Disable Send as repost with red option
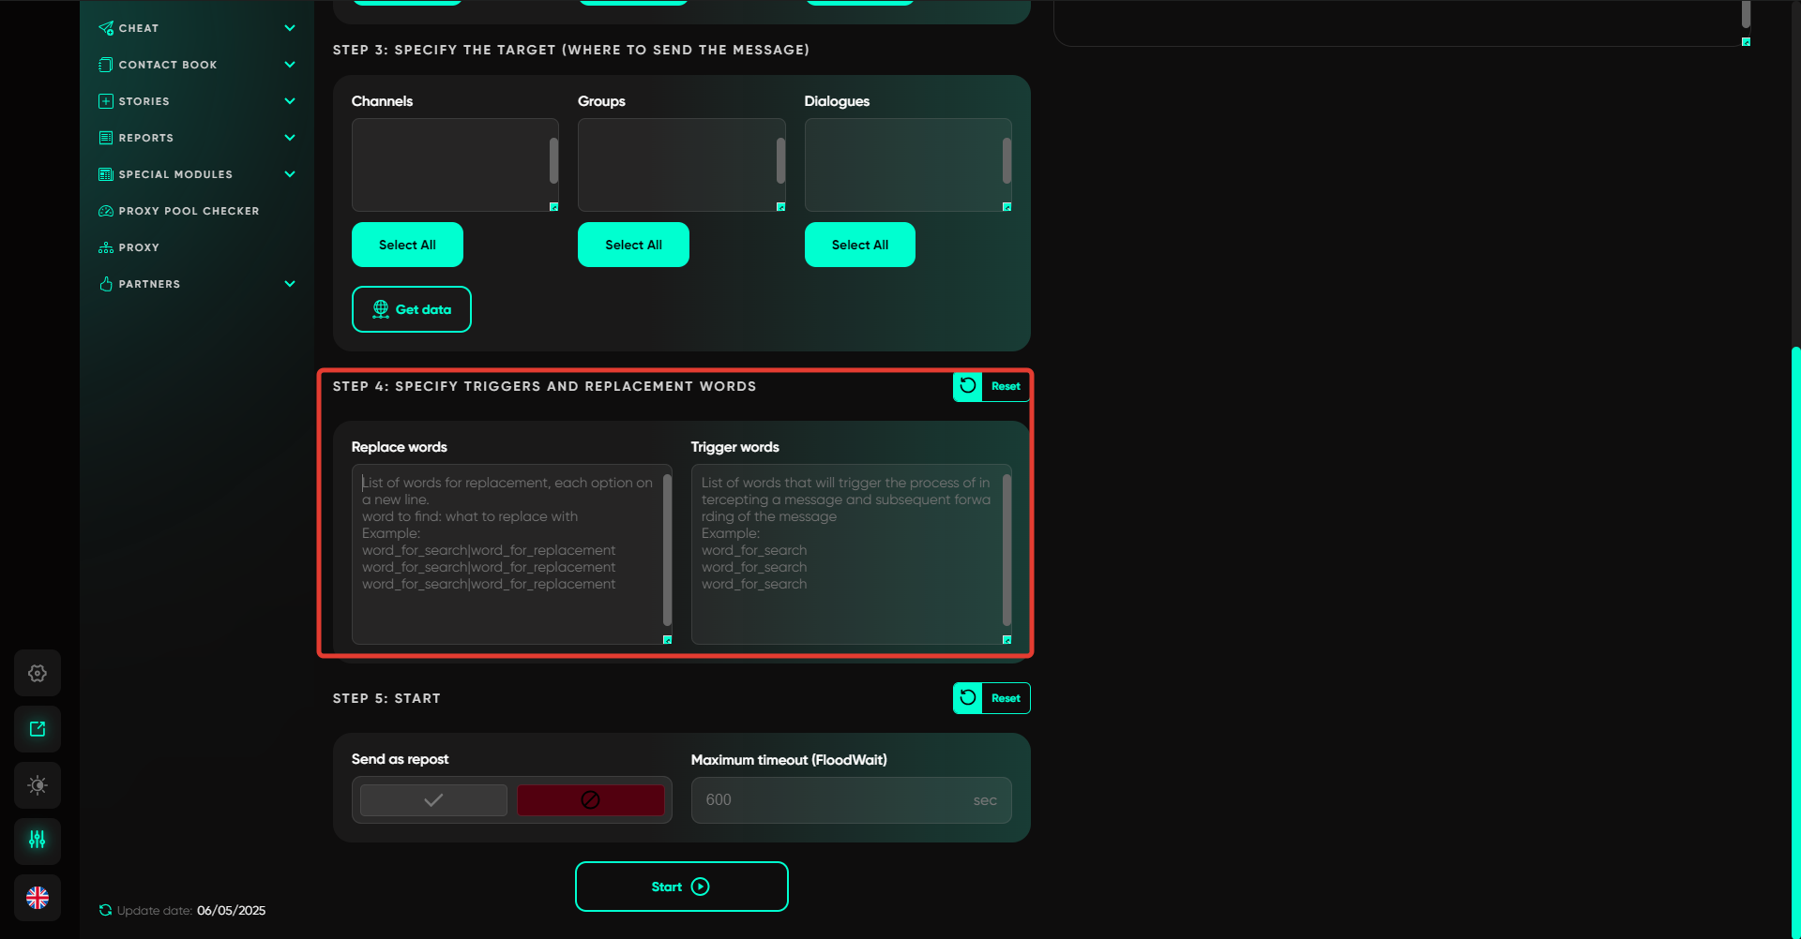The height and width of the screenshot is (939, 1801). [590, 800]
